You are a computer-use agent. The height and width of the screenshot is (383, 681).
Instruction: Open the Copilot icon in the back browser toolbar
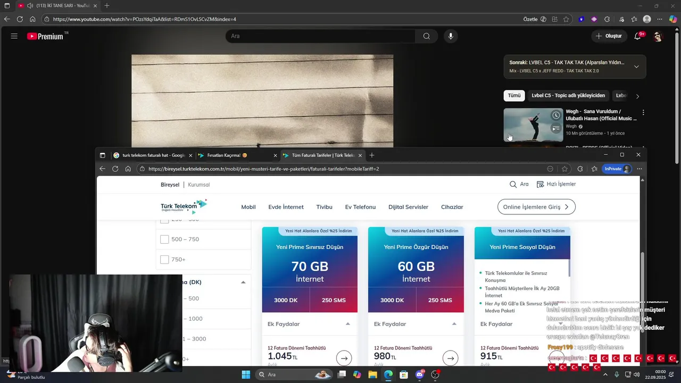tap(673, 19)
